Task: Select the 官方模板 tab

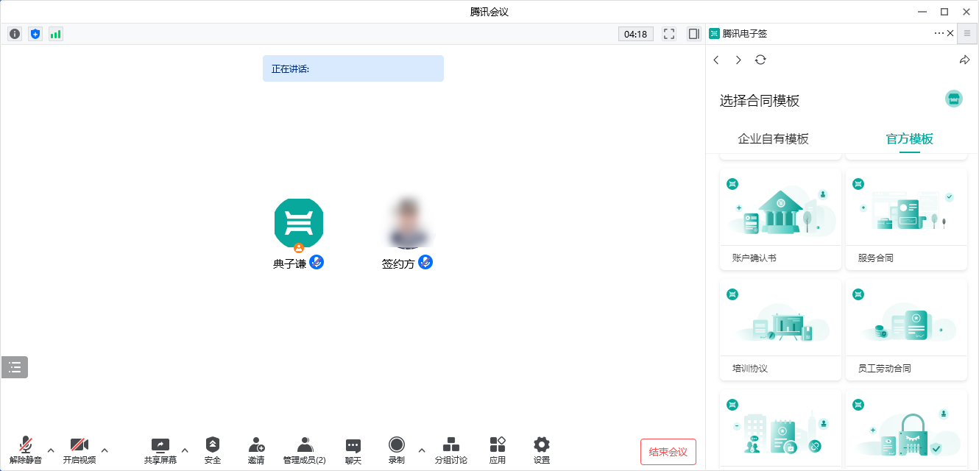Action: tap(910, 139)
